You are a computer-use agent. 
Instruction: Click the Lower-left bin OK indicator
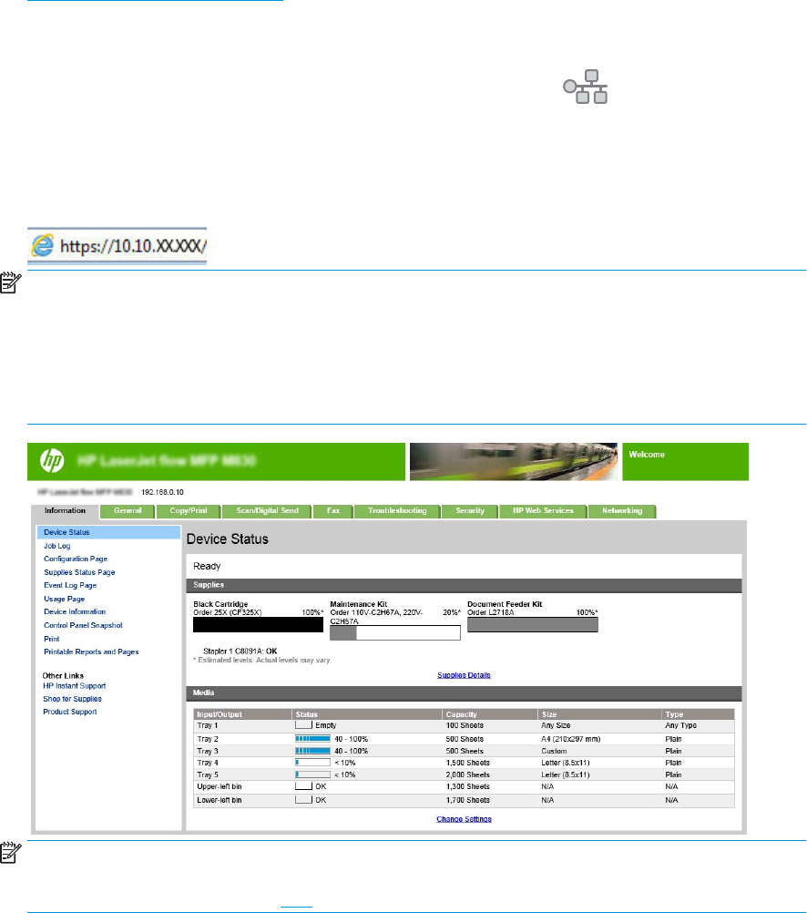point(304,800)
